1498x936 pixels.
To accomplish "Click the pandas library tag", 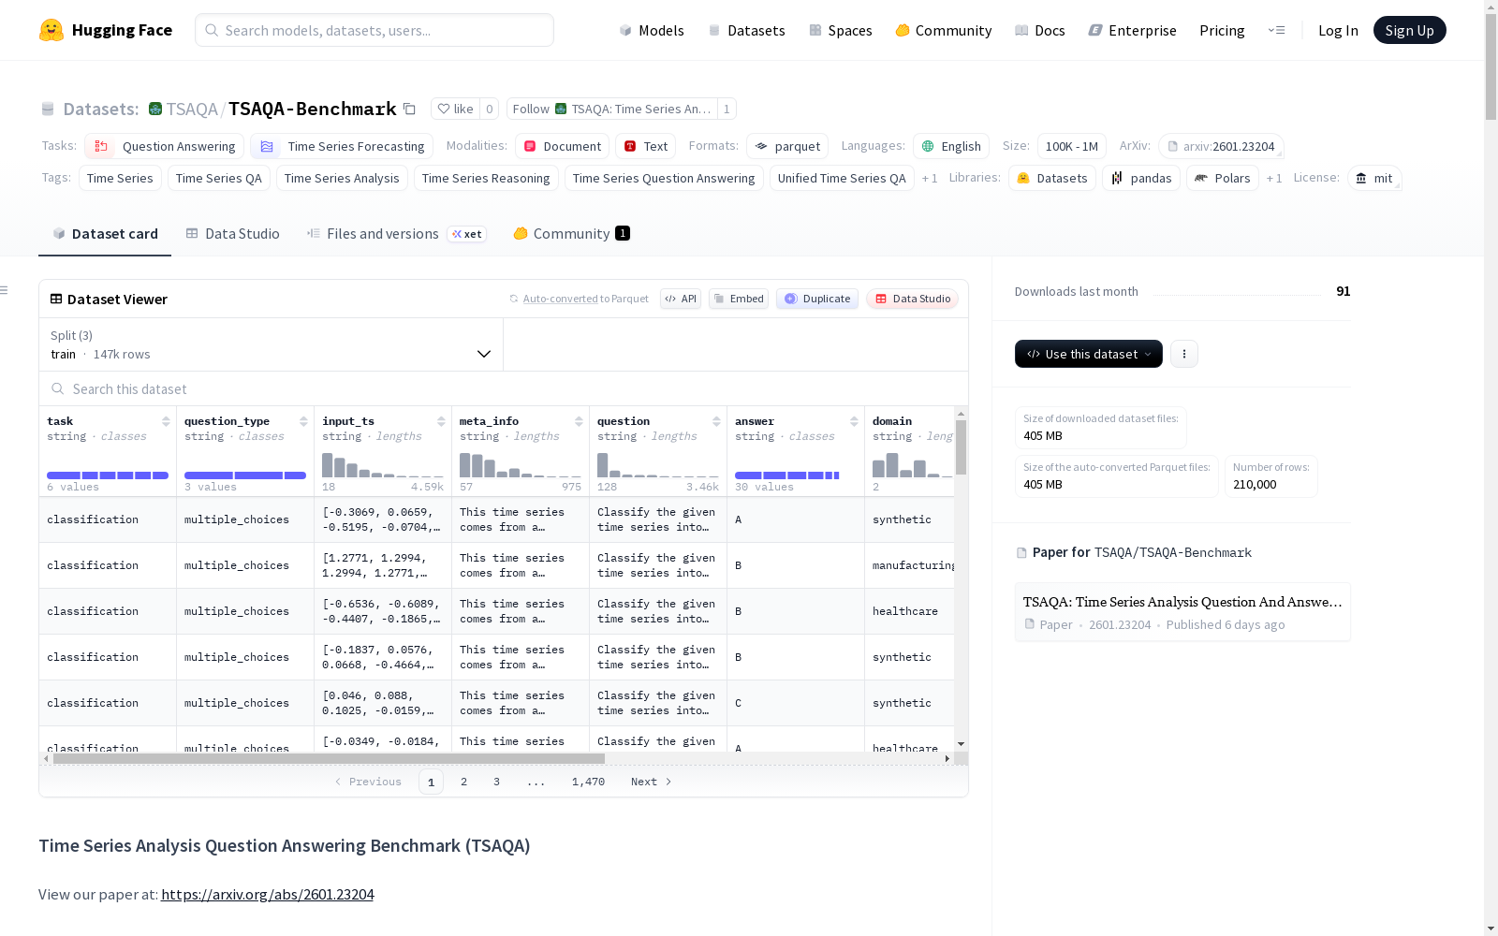I will 1141,178.
